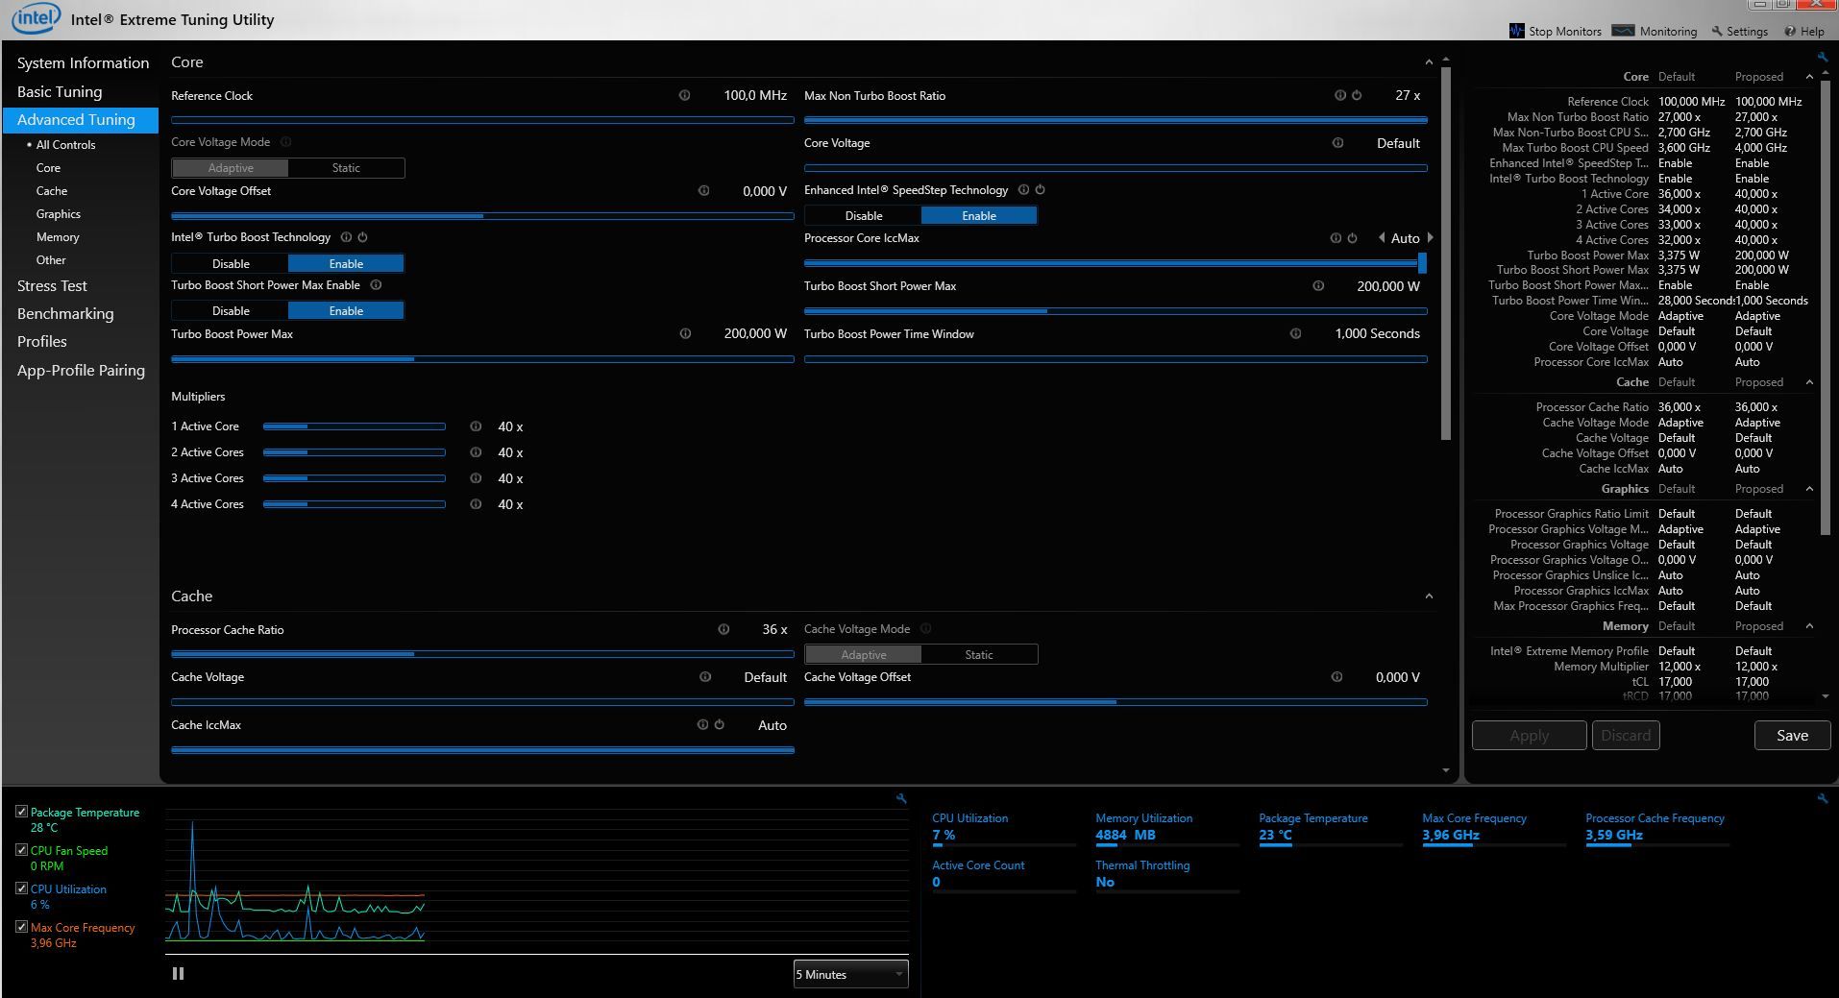The height and width of the screenshot is (998, 1839).
Task: Click reset icon for Intel Turbo Boost Technology
Action: (362, 237)
